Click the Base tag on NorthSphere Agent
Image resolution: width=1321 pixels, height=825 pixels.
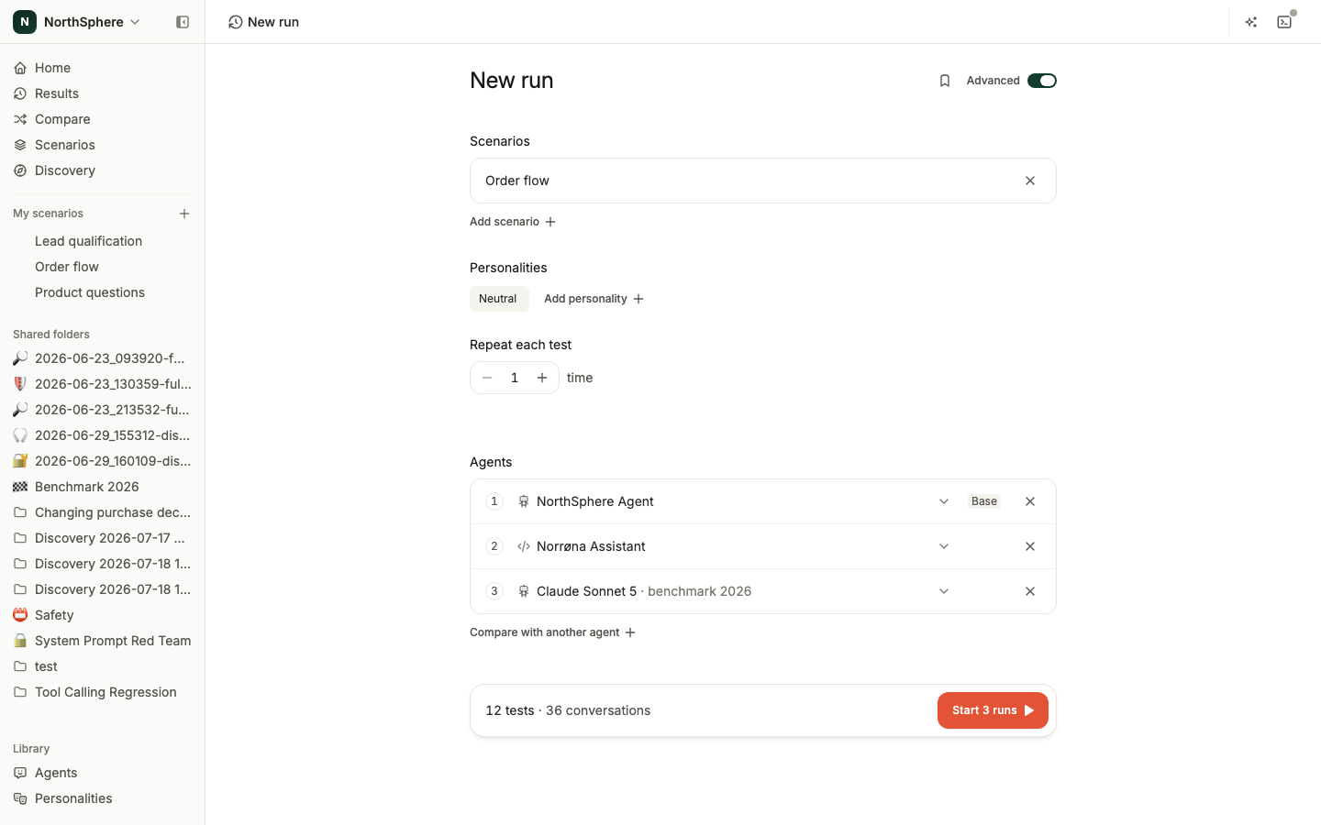click(984, 501)
